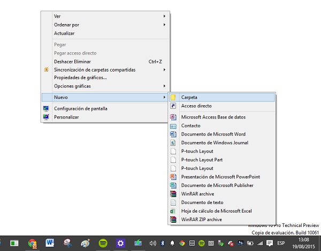Click the small Spotify system tray icon
The height and width of the screenshot is (251, 321).
202,243
